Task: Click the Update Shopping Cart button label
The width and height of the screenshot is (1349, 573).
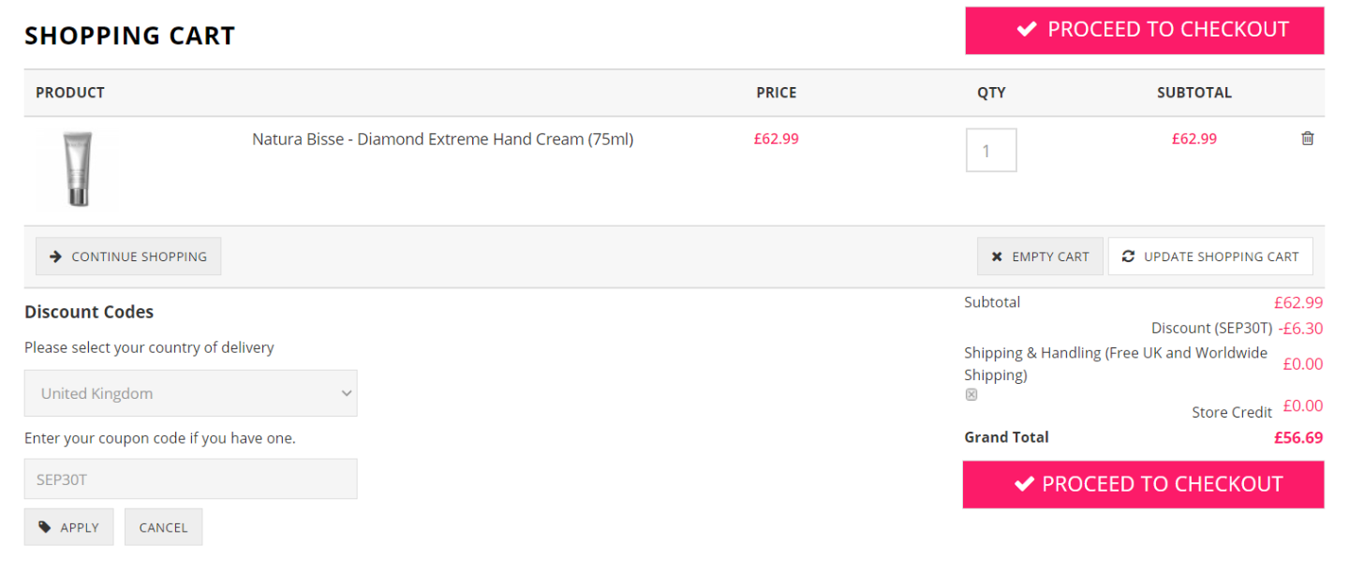Action: 1221,257
